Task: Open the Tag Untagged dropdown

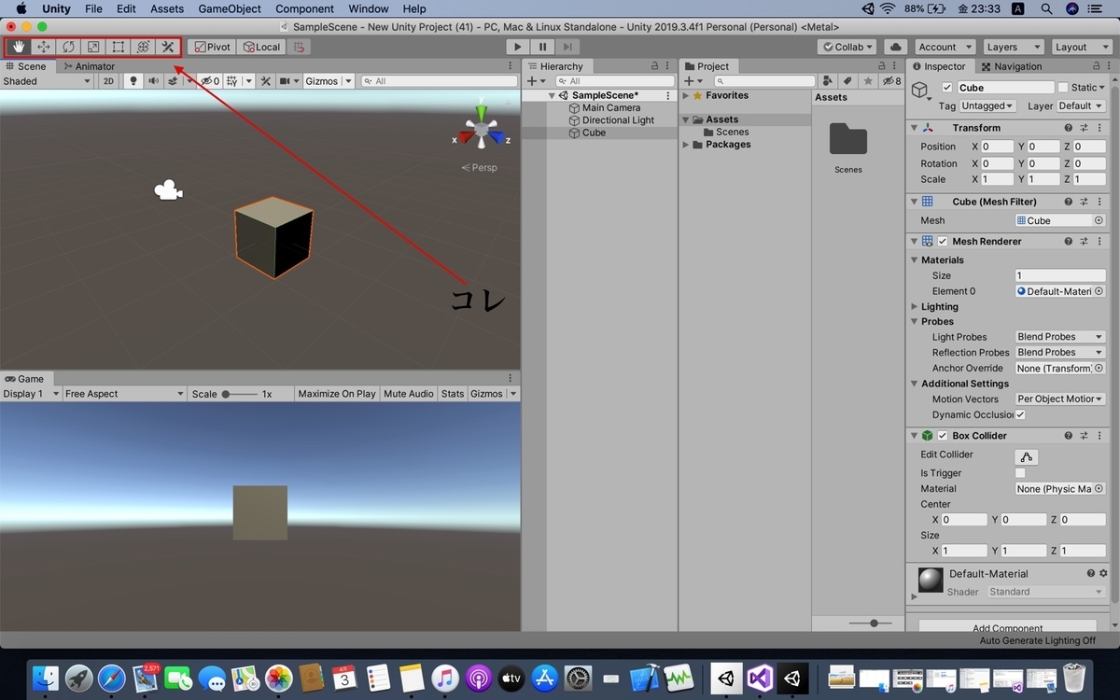Action: (x=987, y=106)
